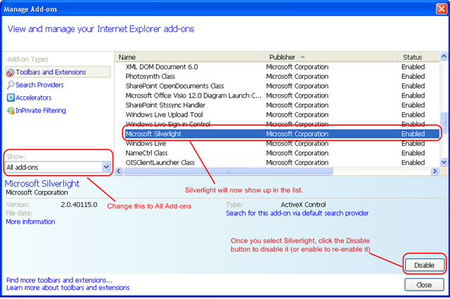450x299 pixels.
Task: Click Find more toolbars and extensions link
Action: pyautogui.click(x=59, y=280)
